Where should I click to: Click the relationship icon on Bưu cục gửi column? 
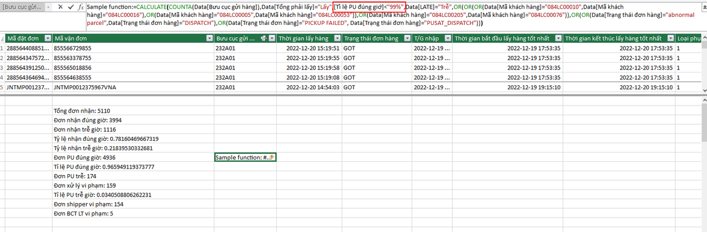pyautogui.click(x=265, y=38)
